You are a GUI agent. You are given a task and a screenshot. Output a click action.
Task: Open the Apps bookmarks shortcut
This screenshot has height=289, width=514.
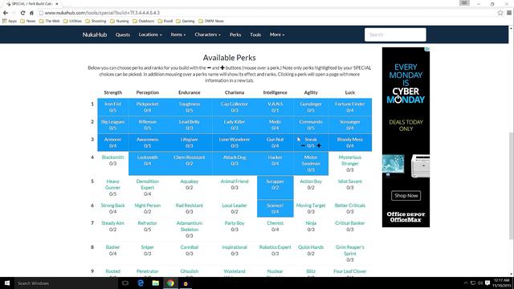[10, 21]
